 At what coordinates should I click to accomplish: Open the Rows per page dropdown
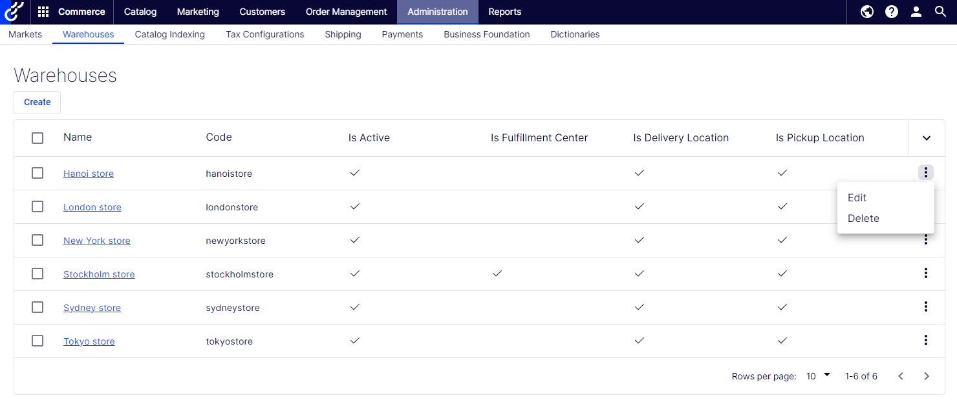click(x=817, y=375)
